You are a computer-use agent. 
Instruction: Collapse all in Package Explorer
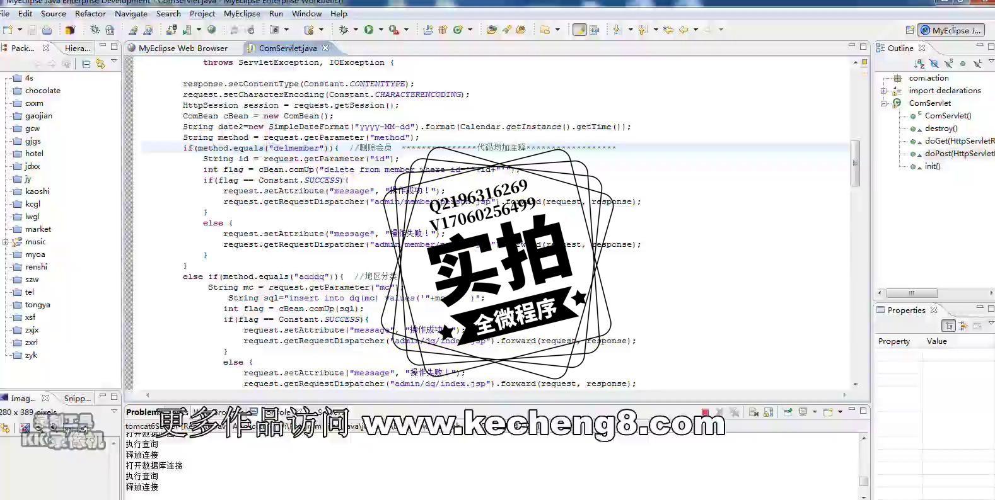coord(86,64)
